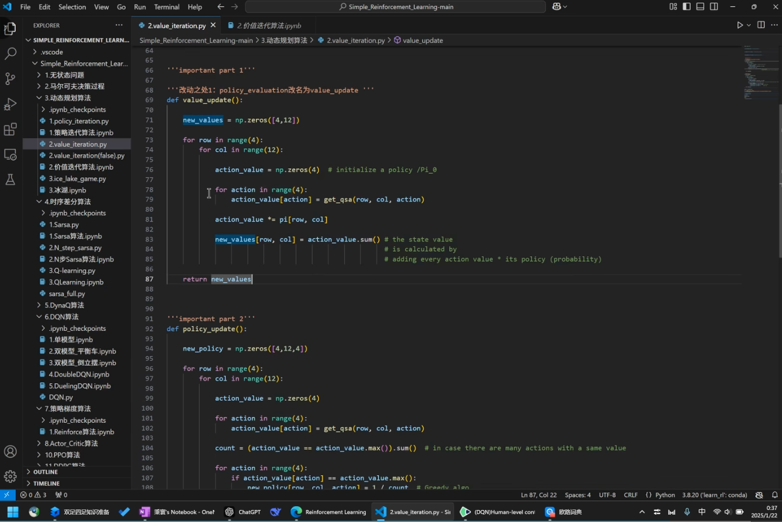Image resolution: width=782 pixels, height=522 pixels.
Task: Open 3.Q-learning.py file
Action: pyautogui.click(x=77, y=270)
